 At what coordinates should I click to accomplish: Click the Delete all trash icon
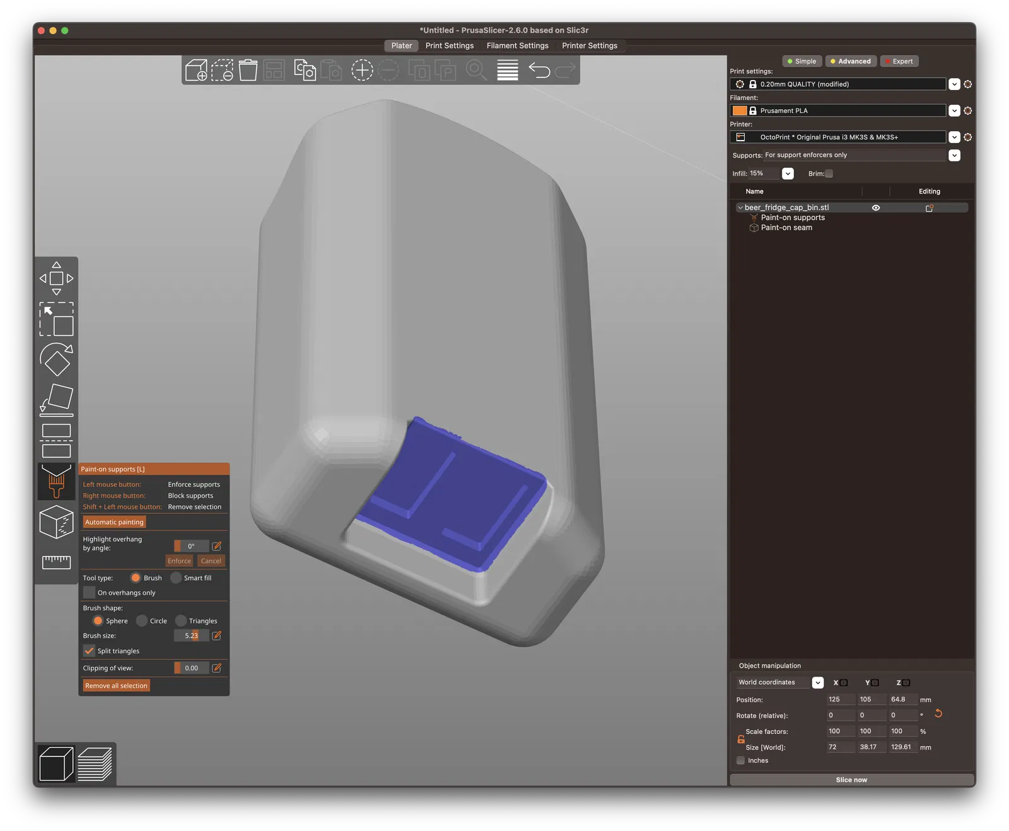click(248, 71)
